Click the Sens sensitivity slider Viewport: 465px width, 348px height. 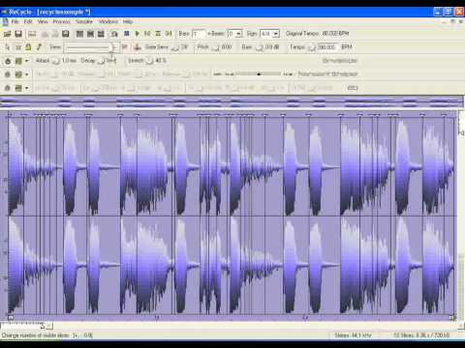click(91, 47)
